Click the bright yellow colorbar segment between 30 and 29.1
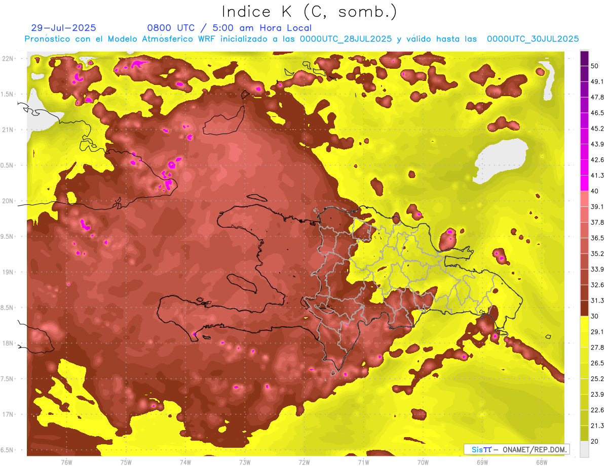Screen dimensions: 608x469 click(x=584, y=324)
